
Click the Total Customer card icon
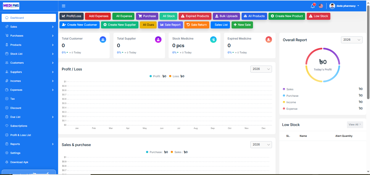pos(103,40)
